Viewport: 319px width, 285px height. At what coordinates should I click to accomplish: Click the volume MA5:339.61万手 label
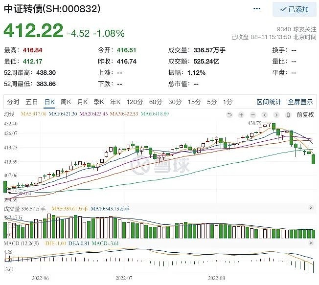(69, 209)
